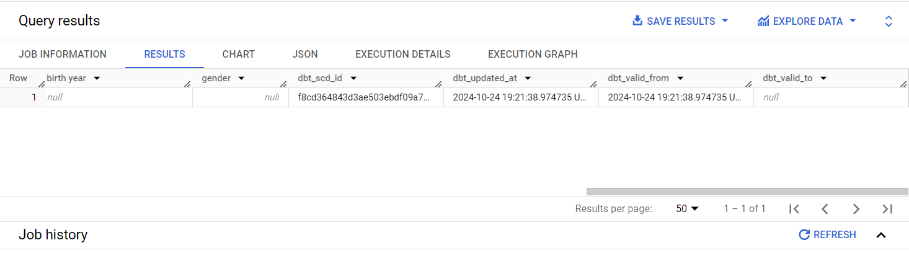Switch to the Chart tab
Viewport: 909px width, 253px height.
tap(239, 54)
